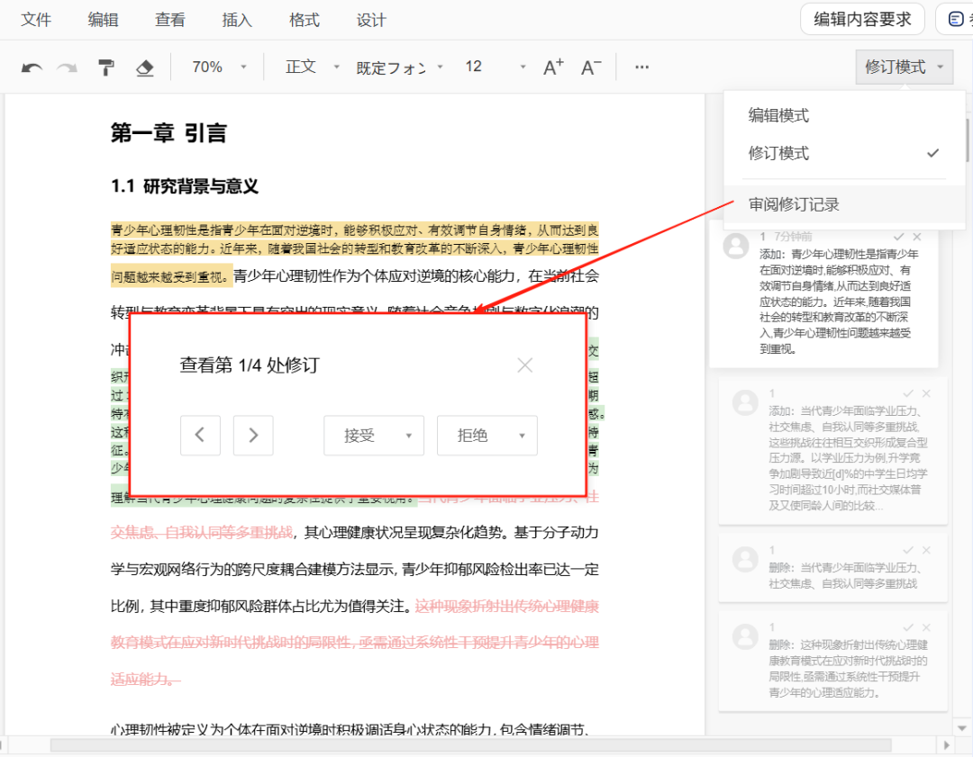
Task: Accept first comment using its checkmark
Action: 898,237
